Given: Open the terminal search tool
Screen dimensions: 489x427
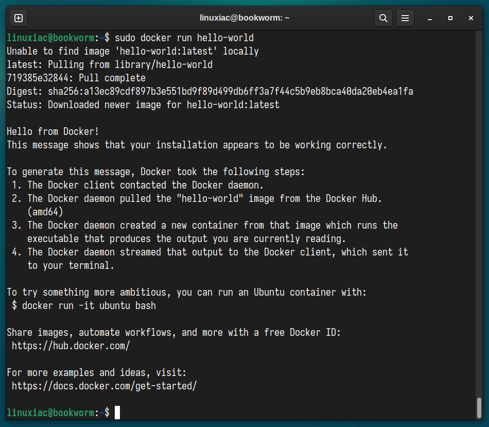Looking at the screenshot, I should pos(383,18).
